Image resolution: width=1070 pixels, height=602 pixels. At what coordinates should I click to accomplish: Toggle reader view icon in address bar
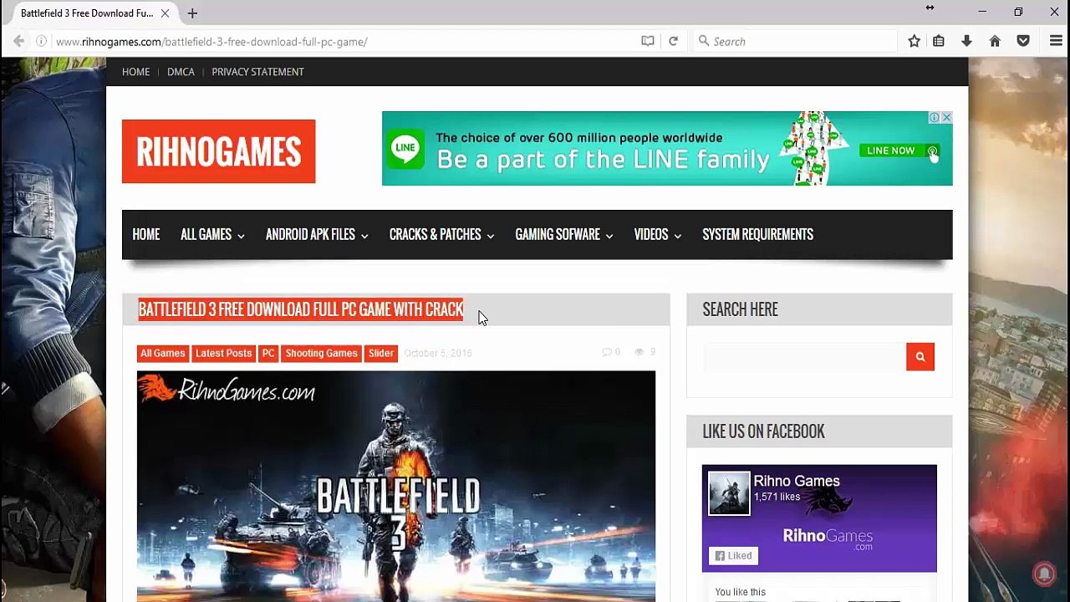[648, 41]
